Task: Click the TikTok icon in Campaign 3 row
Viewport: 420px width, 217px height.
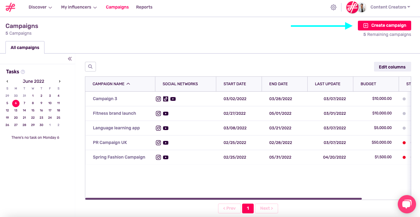Action: (166, 99)
